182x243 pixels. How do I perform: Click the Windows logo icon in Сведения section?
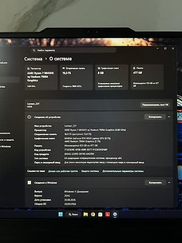[30, 182]
